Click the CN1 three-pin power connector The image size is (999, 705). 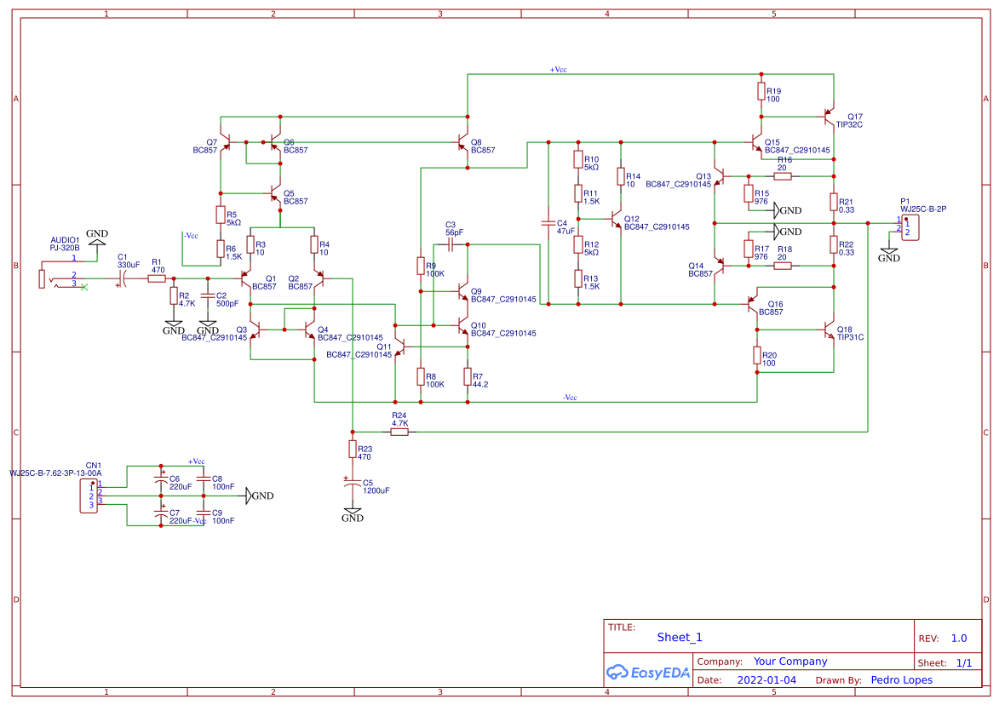(88, 496)
